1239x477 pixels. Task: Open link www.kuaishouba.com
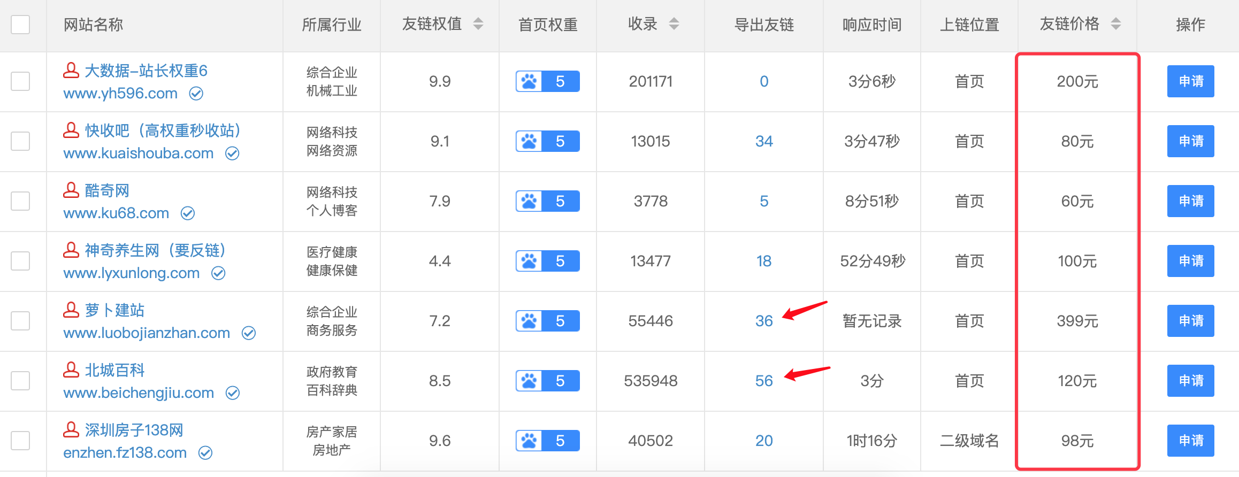click(139, 153)
